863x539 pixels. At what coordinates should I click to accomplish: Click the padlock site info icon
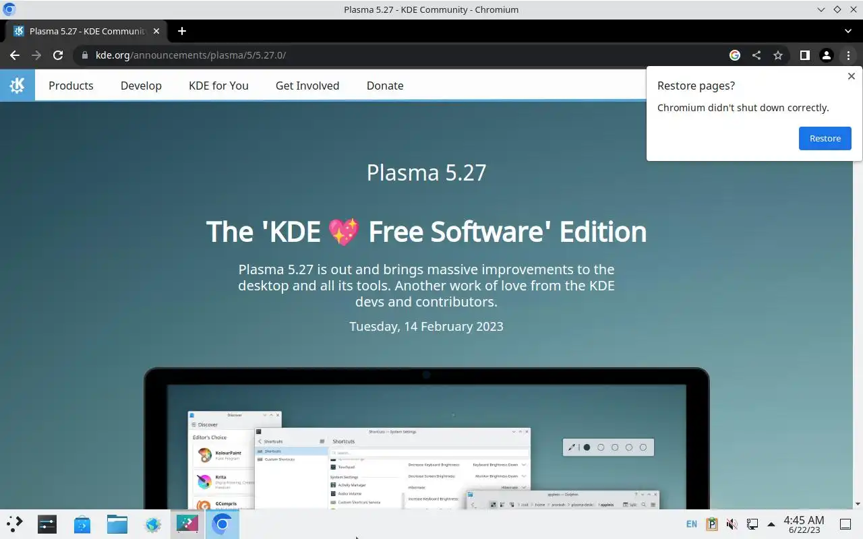coord(85,55)
